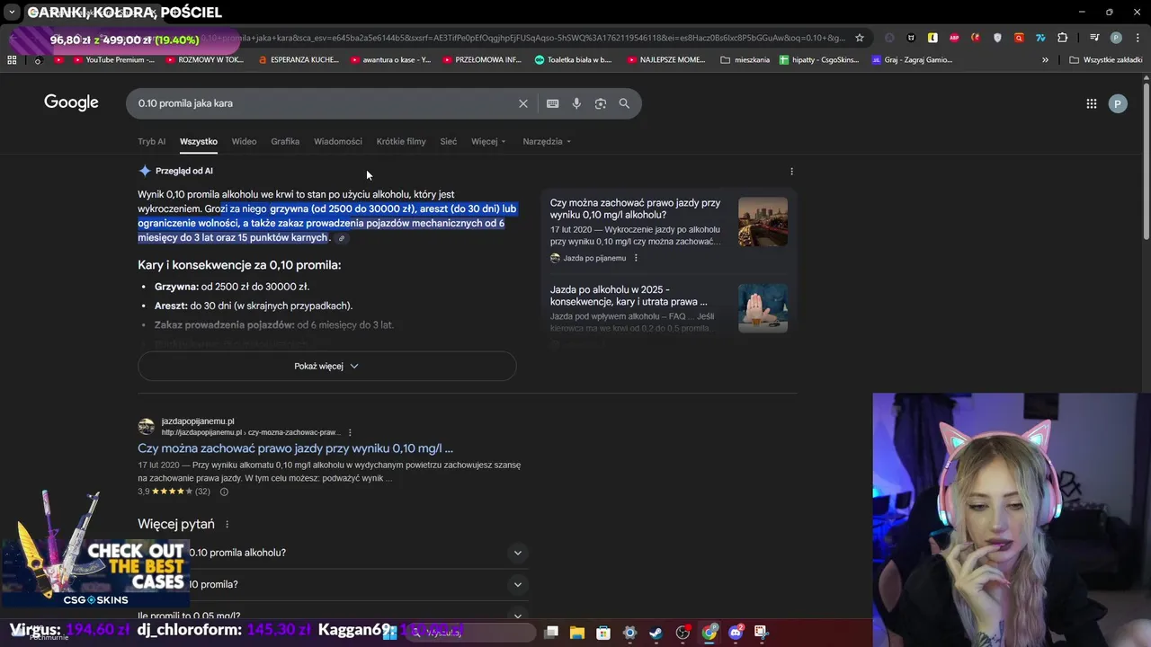The width and height of the screenshot is (1151, 647).
Task: Show hidden bookmarks with the double chevron
Action: [1045, 60]
